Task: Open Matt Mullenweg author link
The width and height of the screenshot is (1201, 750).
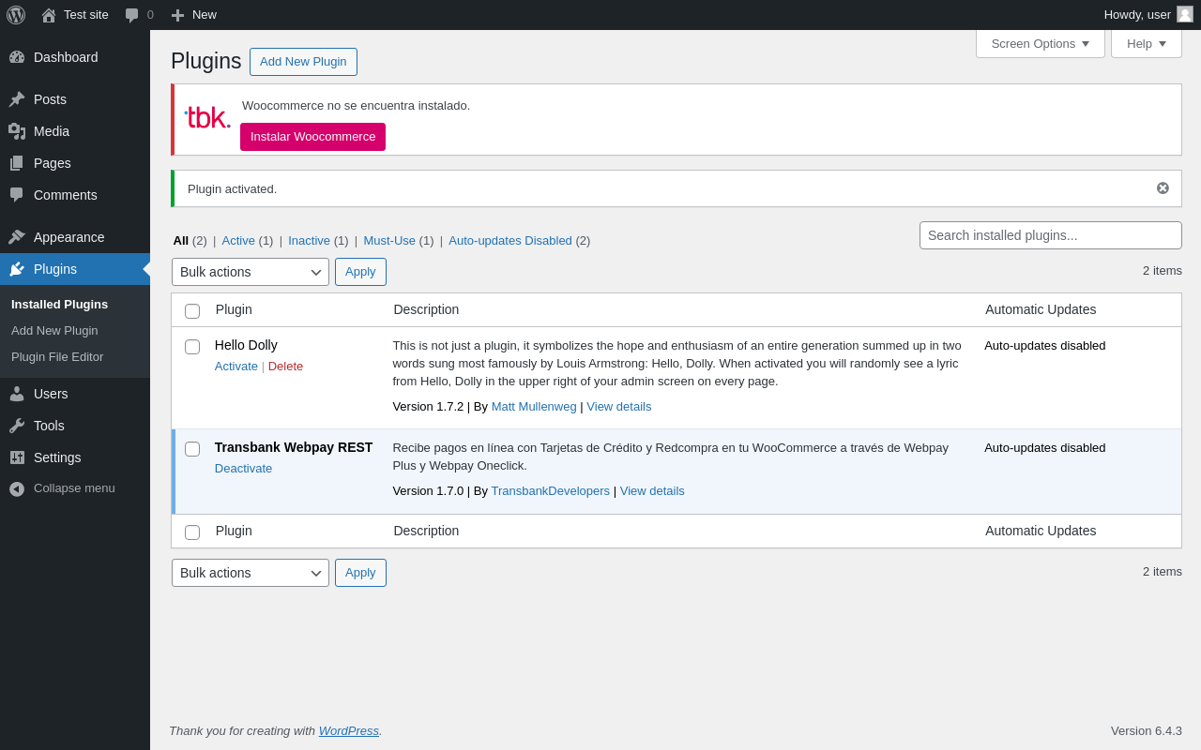Action: tap(534, 407)
